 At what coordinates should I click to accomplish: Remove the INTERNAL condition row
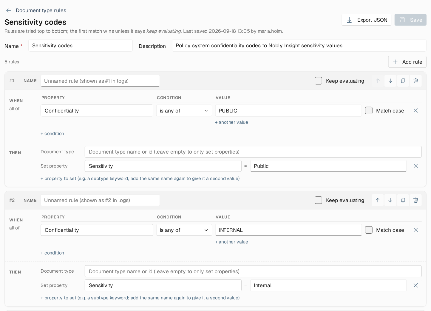click(x=416, y=230)
